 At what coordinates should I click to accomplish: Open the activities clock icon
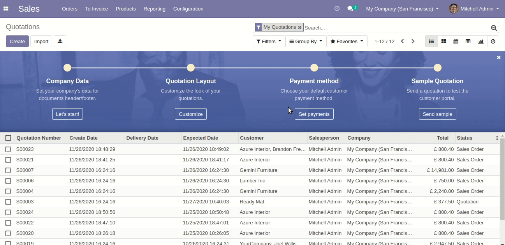pyautogui.click(x=337, y=8)
